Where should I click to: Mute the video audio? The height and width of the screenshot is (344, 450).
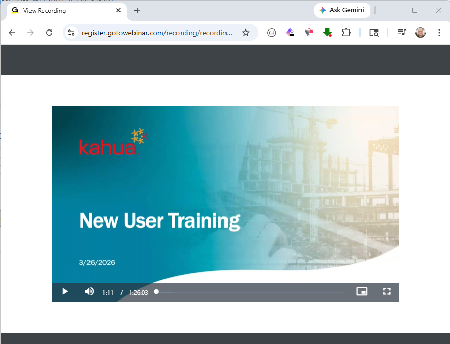tap(89, 291)
